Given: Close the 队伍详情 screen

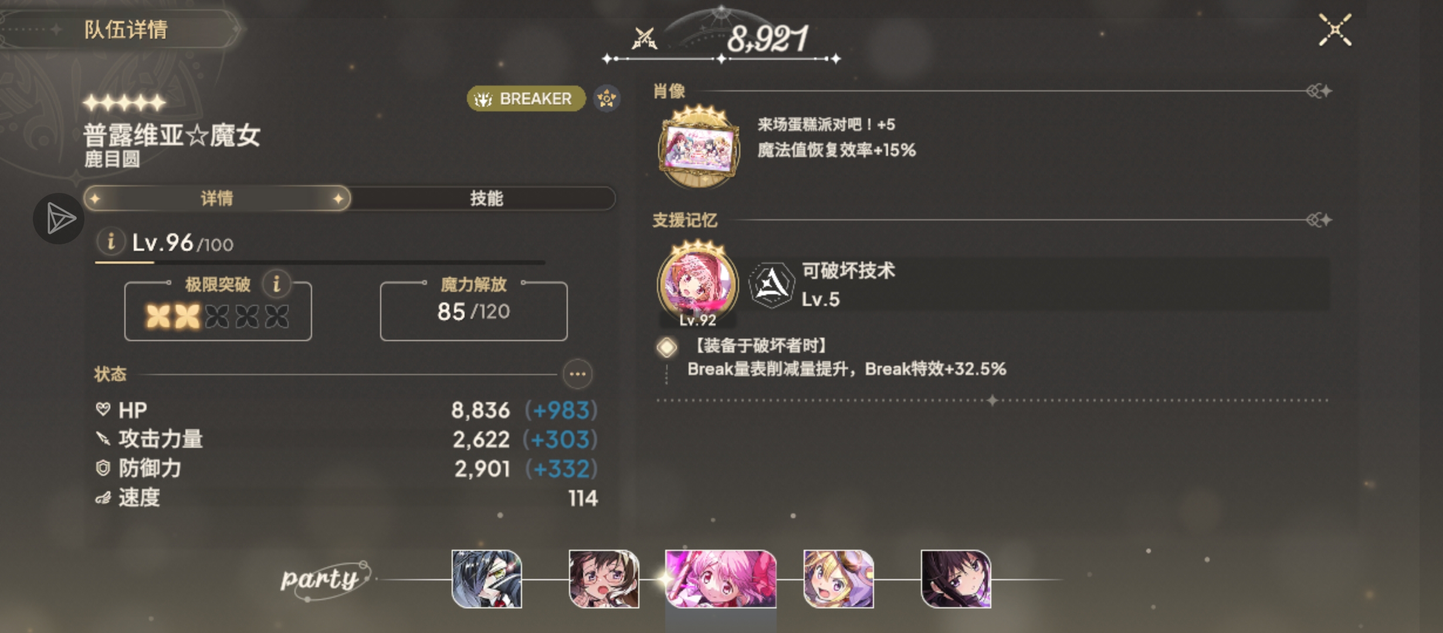Looking at the screenshot, I should (1335, 30).
